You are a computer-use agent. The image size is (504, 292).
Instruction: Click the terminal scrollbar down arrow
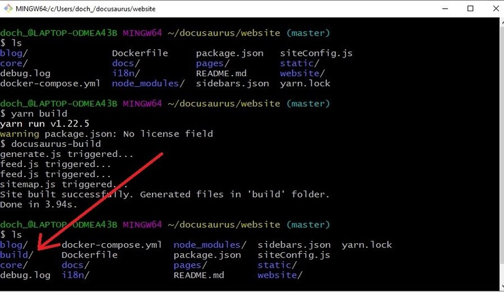coord(502,287)
